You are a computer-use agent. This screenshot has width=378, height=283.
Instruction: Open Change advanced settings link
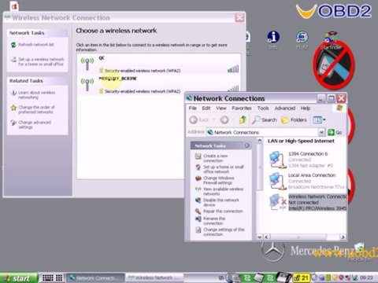tap(31, 124)
